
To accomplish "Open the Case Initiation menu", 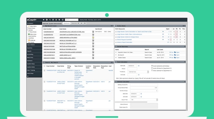I will (x=34, y=45).
